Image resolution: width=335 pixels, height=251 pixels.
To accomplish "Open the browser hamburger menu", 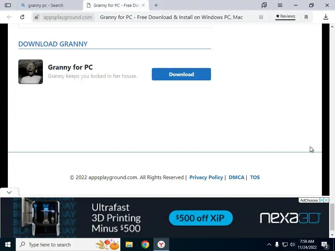I will (280, 5).
